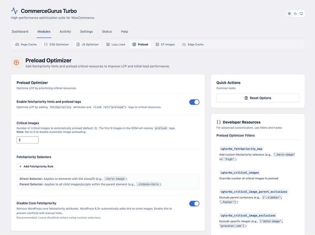
Task: Click the '<link rel="preload">' code snippet
Action: click(110, 107)
